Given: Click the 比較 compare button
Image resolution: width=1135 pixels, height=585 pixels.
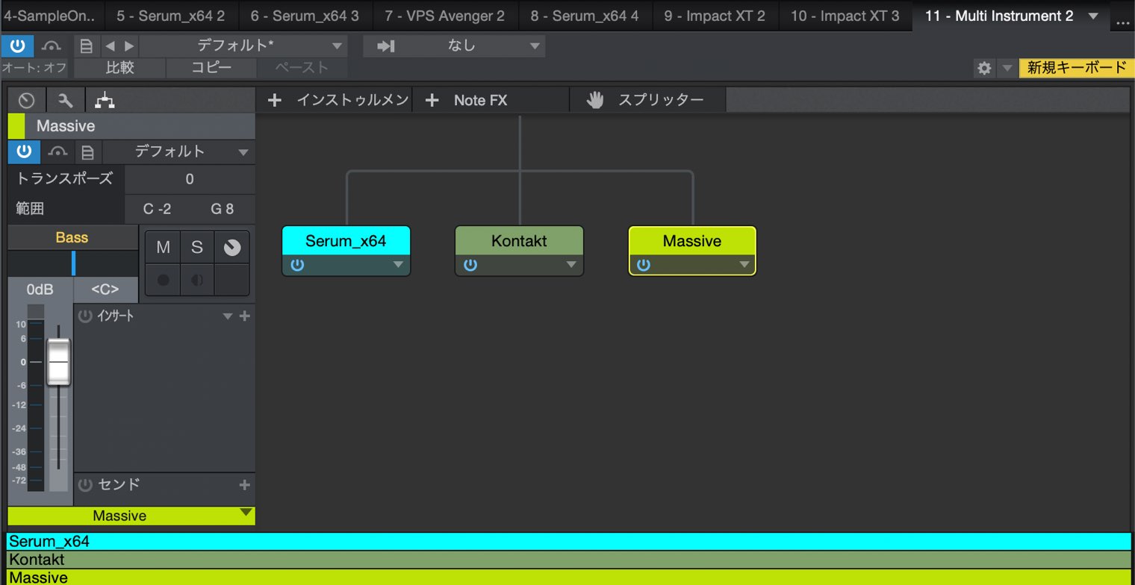Looking at the screenshot, I should pyautogui.click(x=119, y=67).
